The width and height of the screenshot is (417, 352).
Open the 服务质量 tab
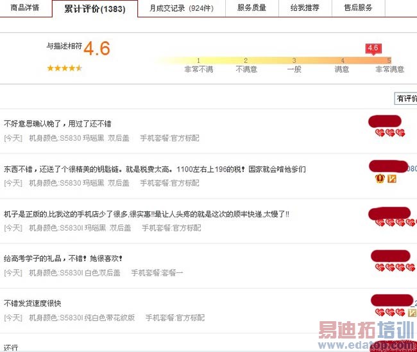pos(251,8)
